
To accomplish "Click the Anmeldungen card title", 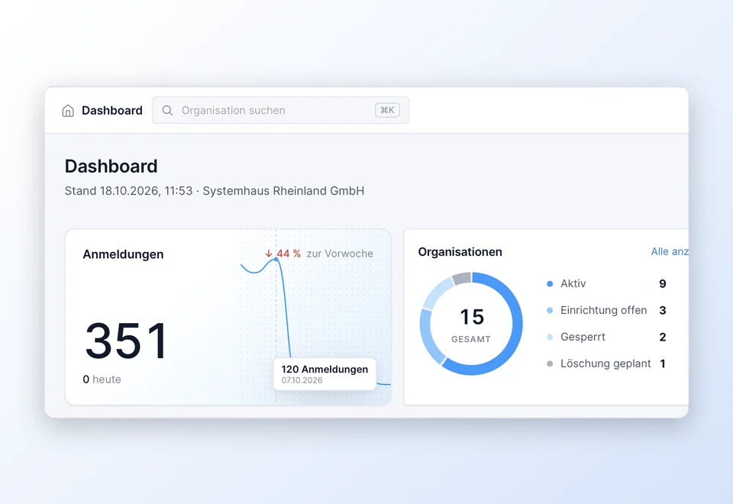I will (123, 254).
